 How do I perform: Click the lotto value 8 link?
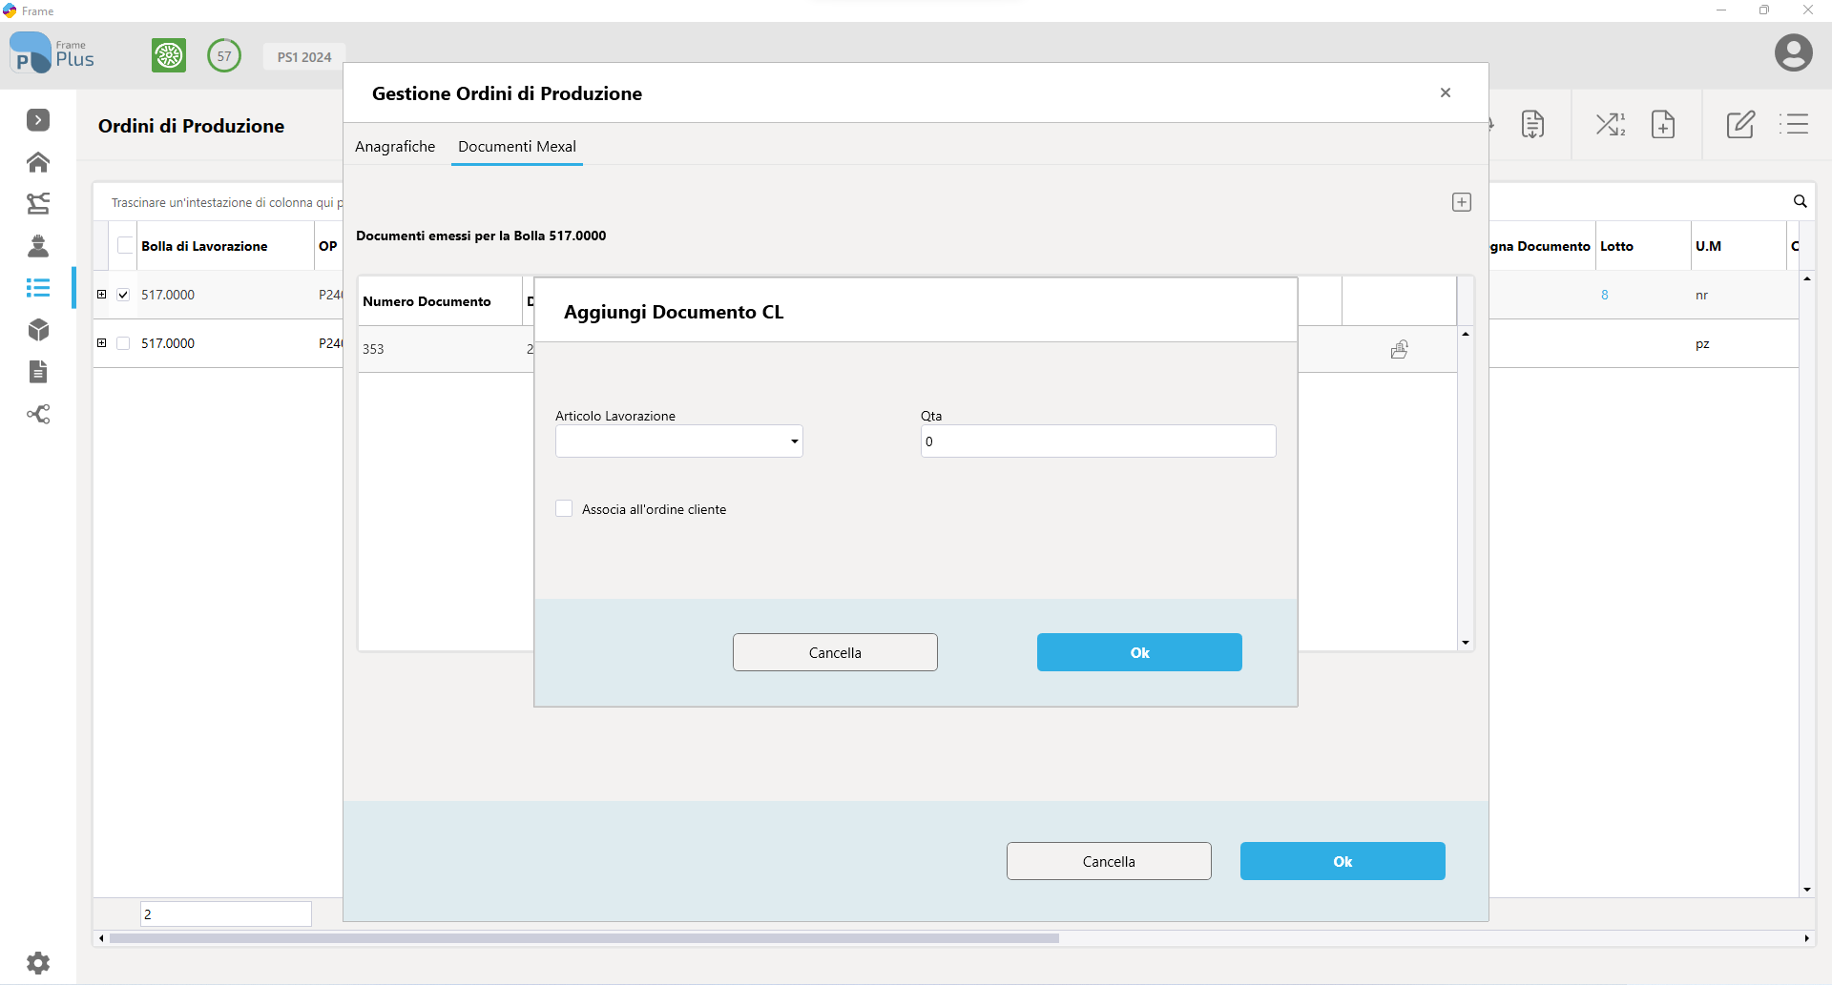[1605, 295]
